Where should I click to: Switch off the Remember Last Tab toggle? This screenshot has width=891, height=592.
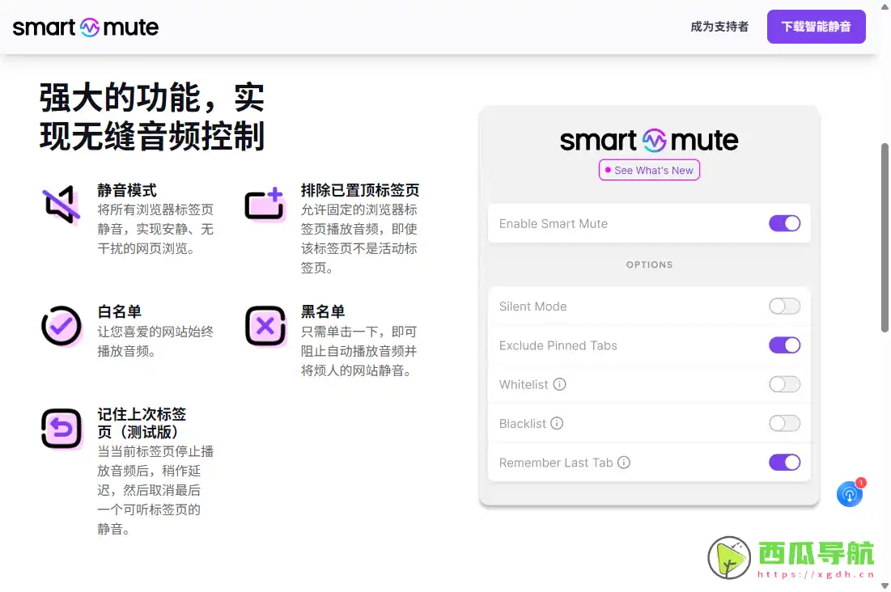[x=784, y=462]
